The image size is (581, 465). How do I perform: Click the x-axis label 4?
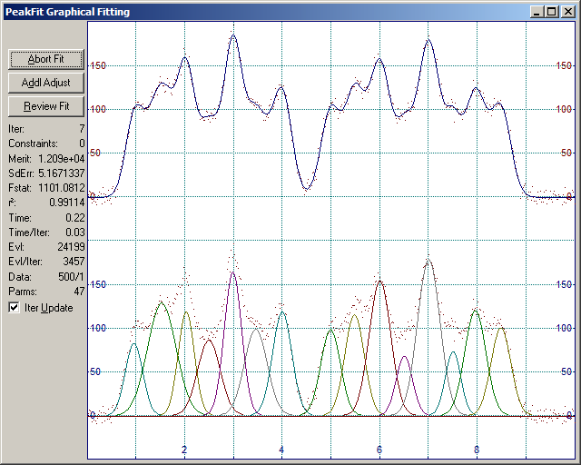pos(281,450)
